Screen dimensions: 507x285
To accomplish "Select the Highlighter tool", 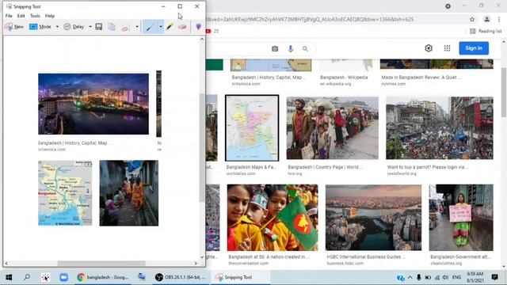I will 170,27.
